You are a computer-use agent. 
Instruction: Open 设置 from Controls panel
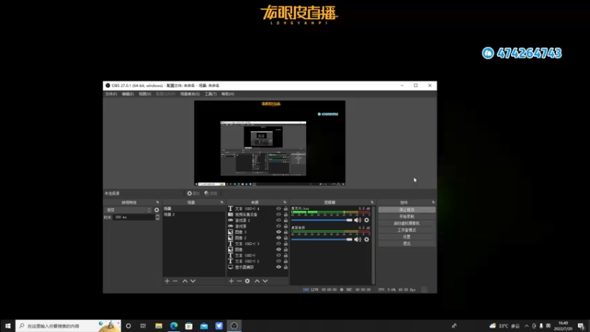(x=407, y=237)
